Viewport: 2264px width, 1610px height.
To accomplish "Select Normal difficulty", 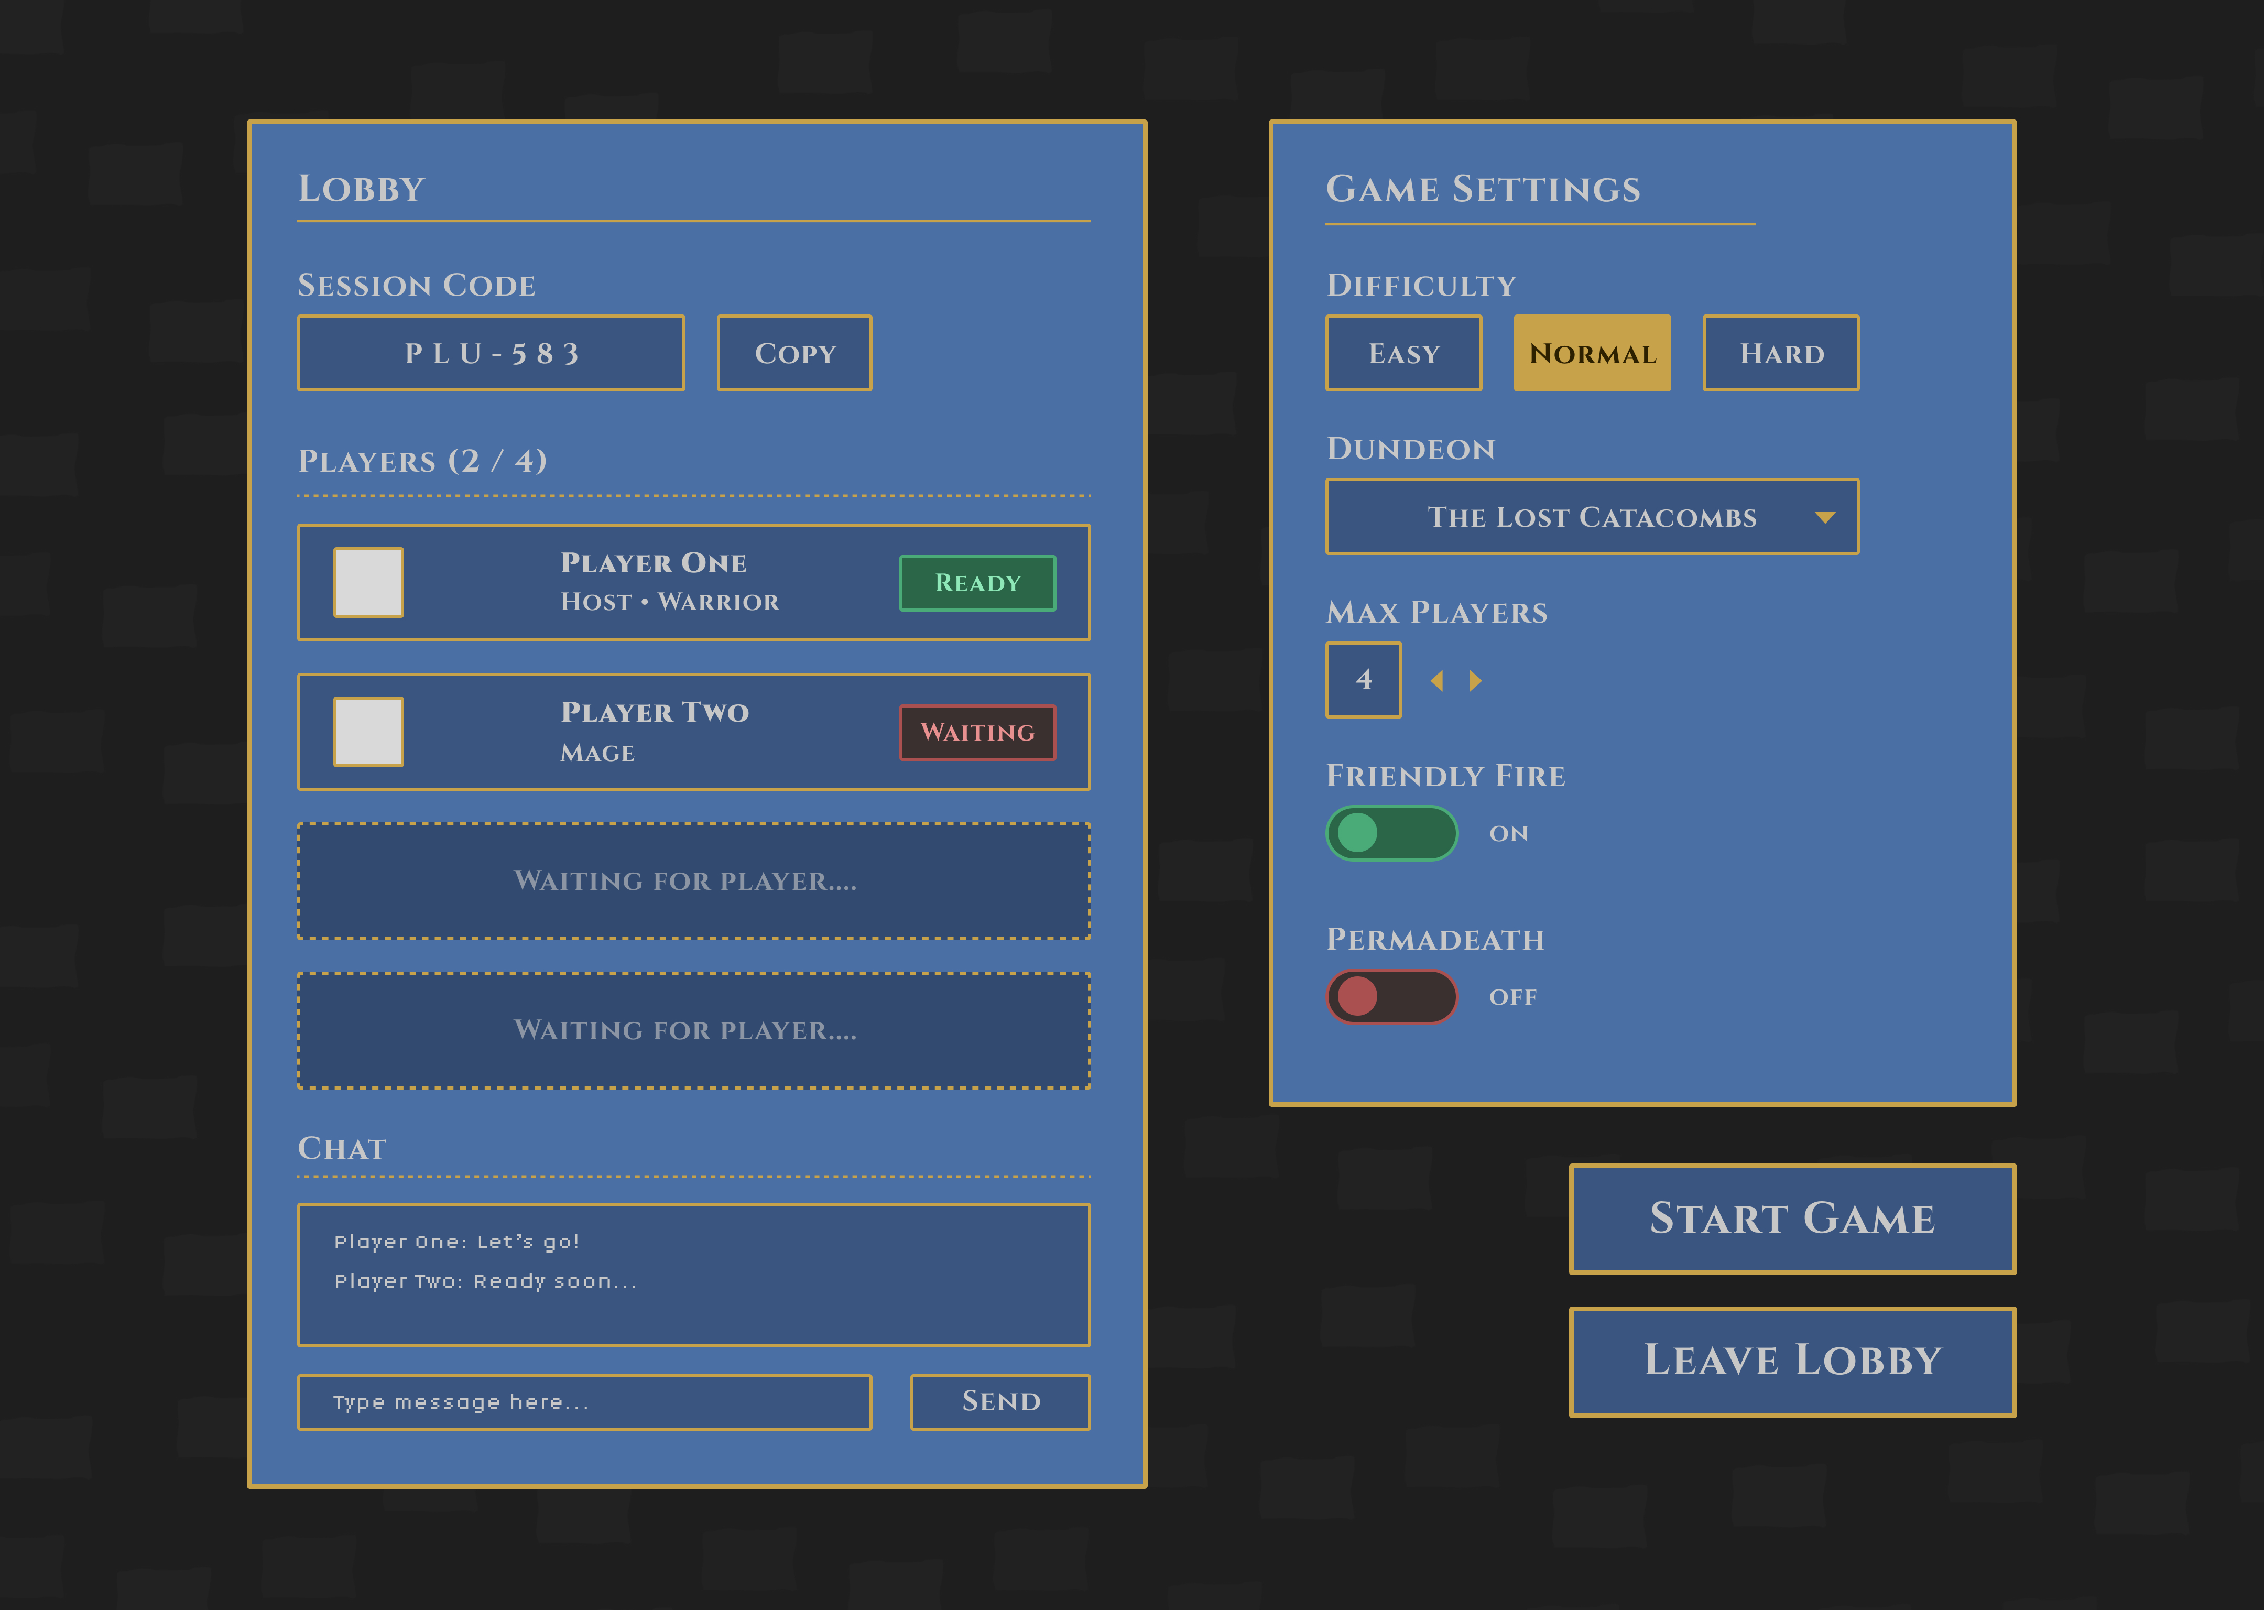I will [1592, 353].
